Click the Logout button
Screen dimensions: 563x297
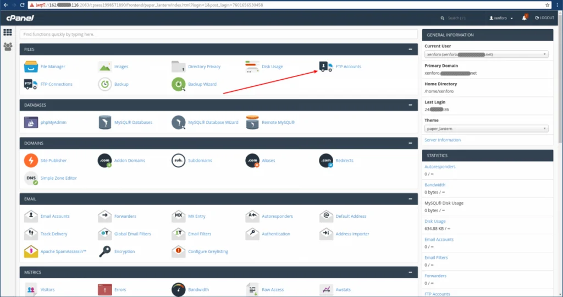545,18
